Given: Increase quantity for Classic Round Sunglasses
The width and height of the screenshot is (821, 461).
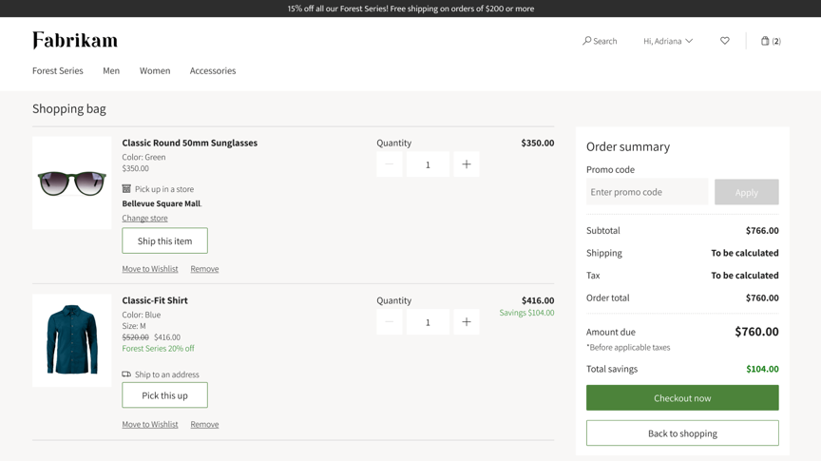Looking at the screenshot, I should pyautogui.click(x=466, y=164).
